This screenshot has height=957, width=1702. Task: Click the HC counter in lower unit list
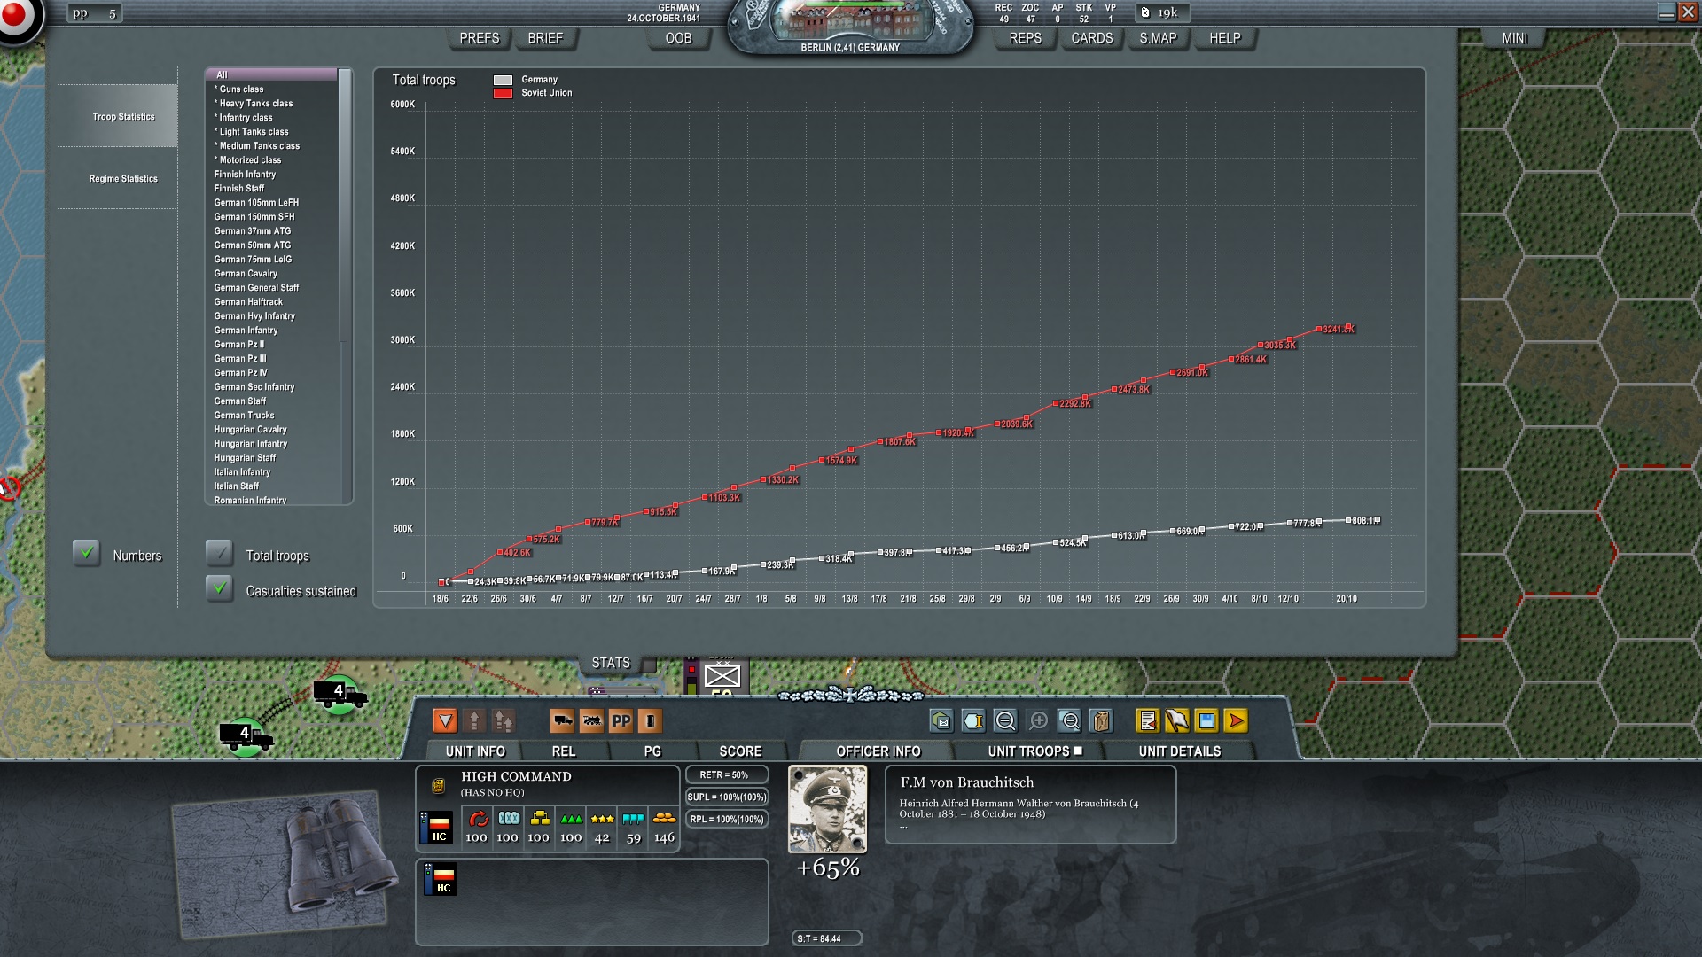(x=441, y=879)
